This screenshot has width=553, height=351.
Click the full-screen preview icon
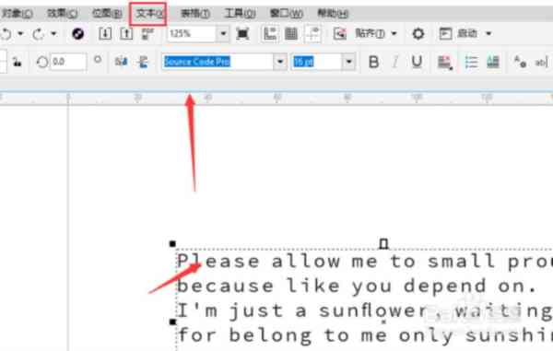(242, 34)
